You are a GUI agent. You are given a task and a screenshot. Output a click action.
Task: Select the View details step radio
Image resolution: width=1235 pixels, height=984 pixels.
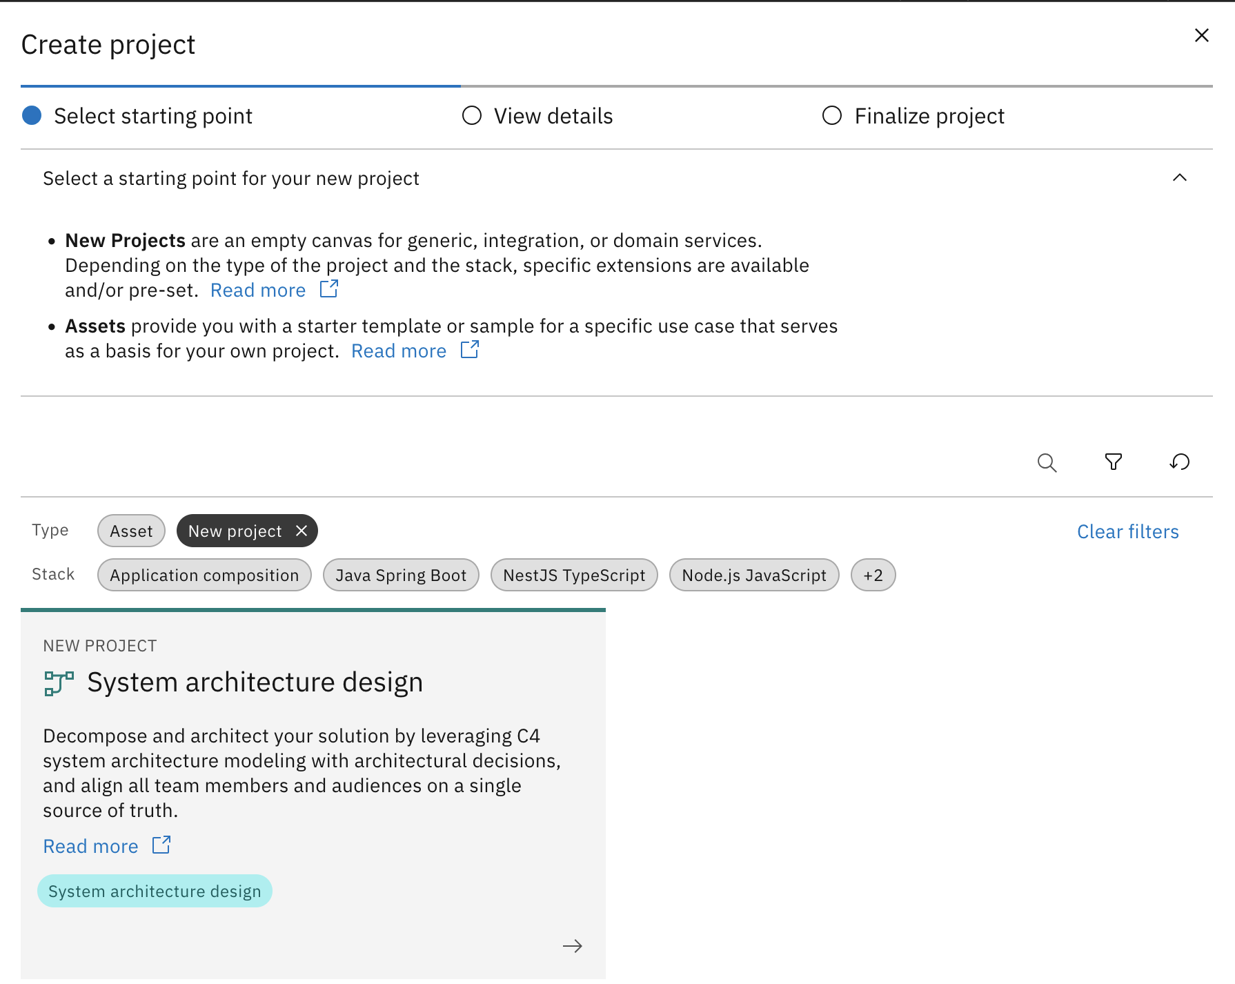[472, 115]
